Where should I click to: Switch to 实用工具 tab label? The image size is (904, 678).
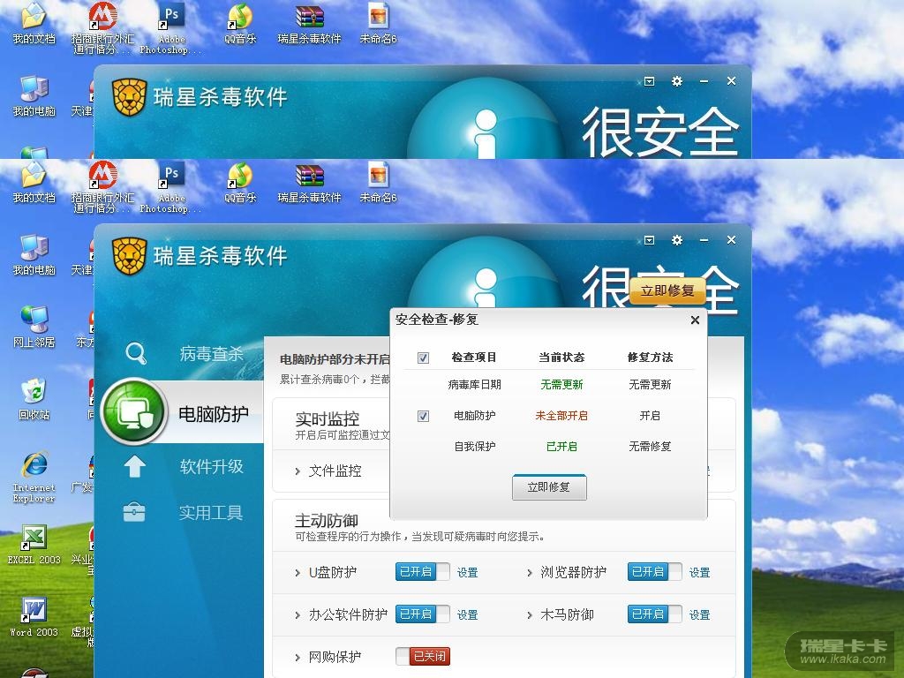[210, 513]
